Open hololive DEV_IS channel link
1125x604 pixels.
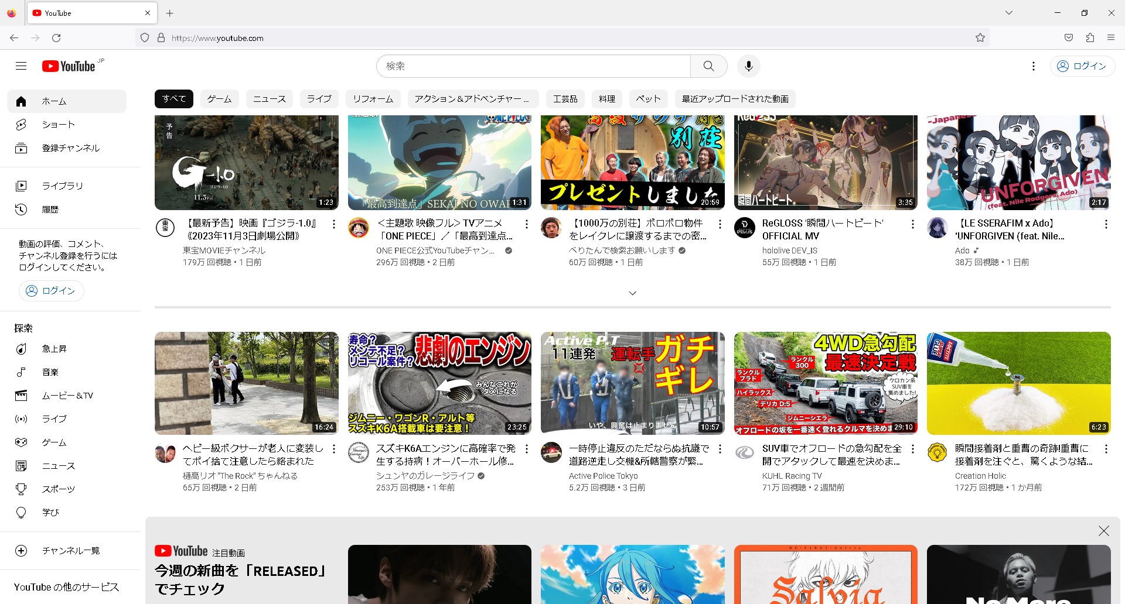(x=790, y=250)
